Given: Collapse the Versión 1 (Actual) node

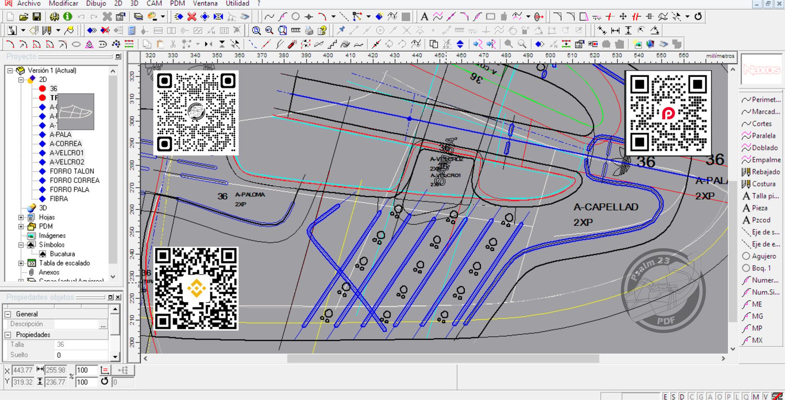Looking at the screenshot, I should pos(10,70).
